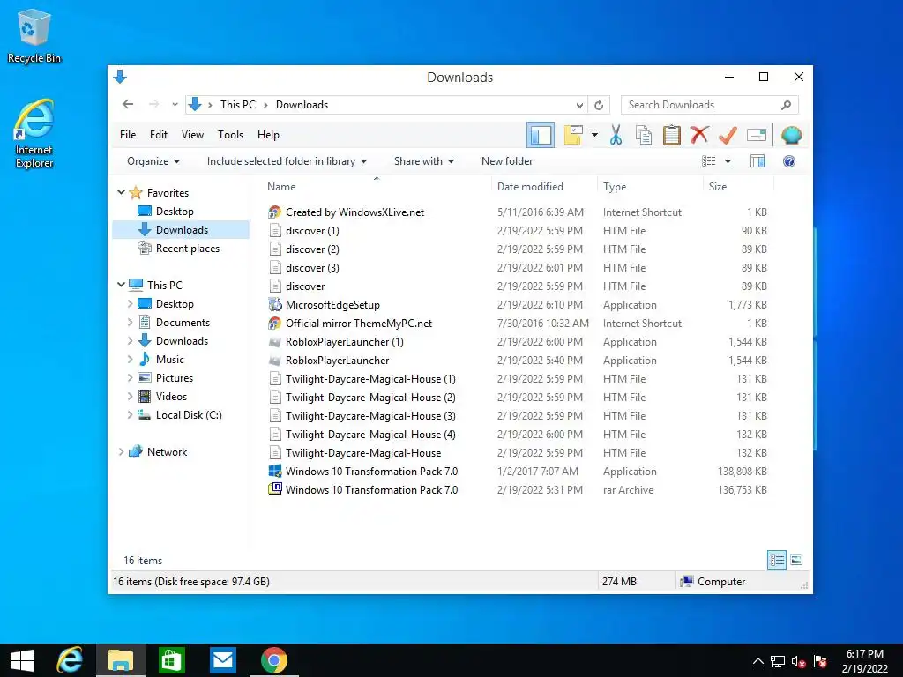The height and width of the screenshot is (677, 903).
Task: Click the Copy toolbar icon
Action: 643,135
